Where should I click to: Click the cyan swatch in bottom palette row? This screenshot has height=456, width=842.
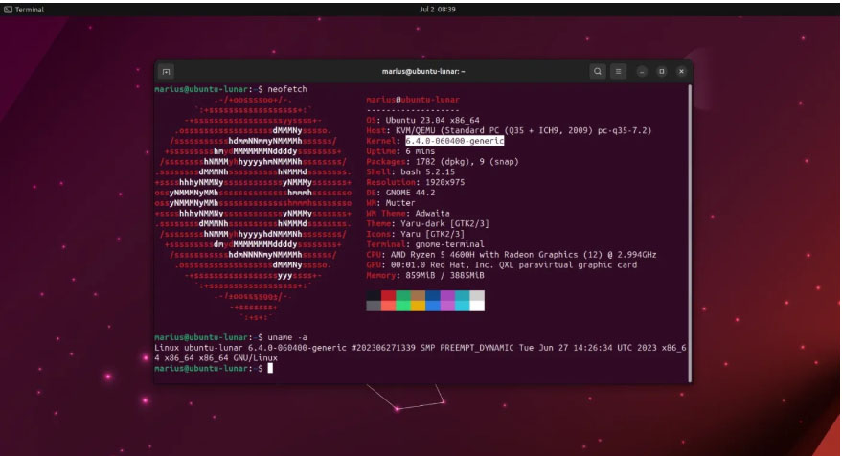(463, 306)
